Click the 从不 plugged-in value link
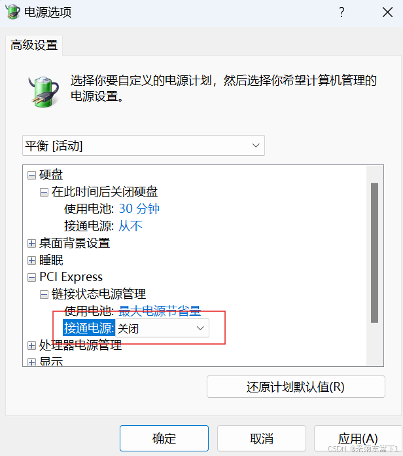The width and height of the screenshot is (403, 456). pos(130,226)
